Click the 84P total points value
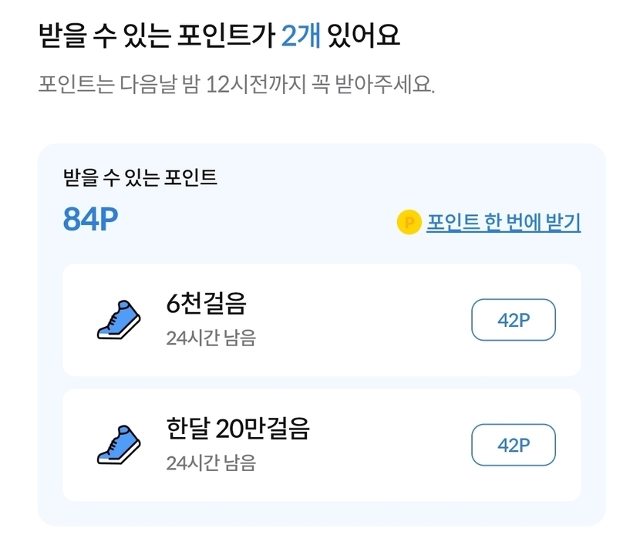 [x=90, y=220]
